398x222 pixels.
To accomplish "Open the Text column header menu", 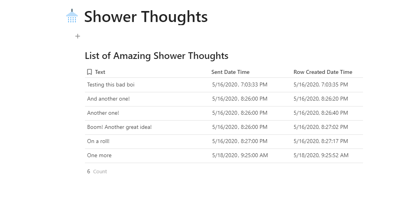I will coord(100,72).
